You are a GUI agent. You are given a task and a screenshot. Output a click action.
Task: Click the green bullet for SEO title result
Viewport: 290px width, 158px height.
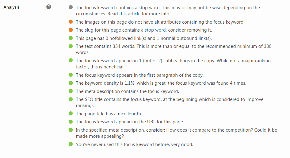click(71, 99)
